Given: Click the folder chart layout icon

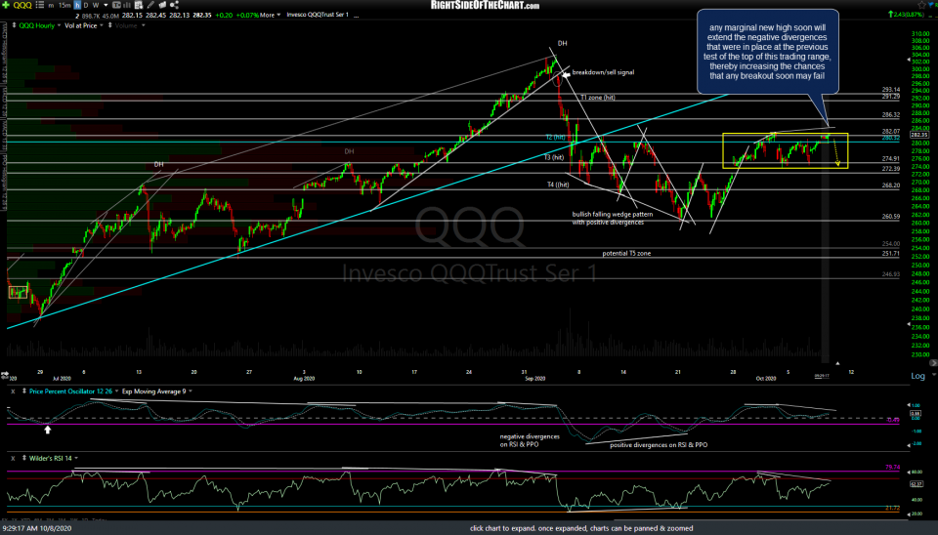Looking at the screenshot, I should pyautogui.click(x=162, y=5).
